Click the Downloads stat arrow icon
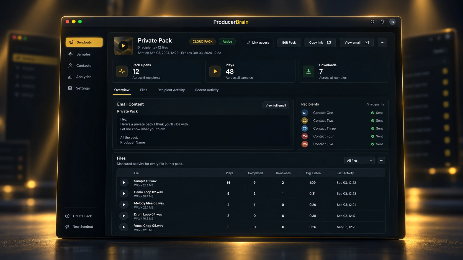The height and width of the screenshot is (260, 463). click(x=308, y=71)
